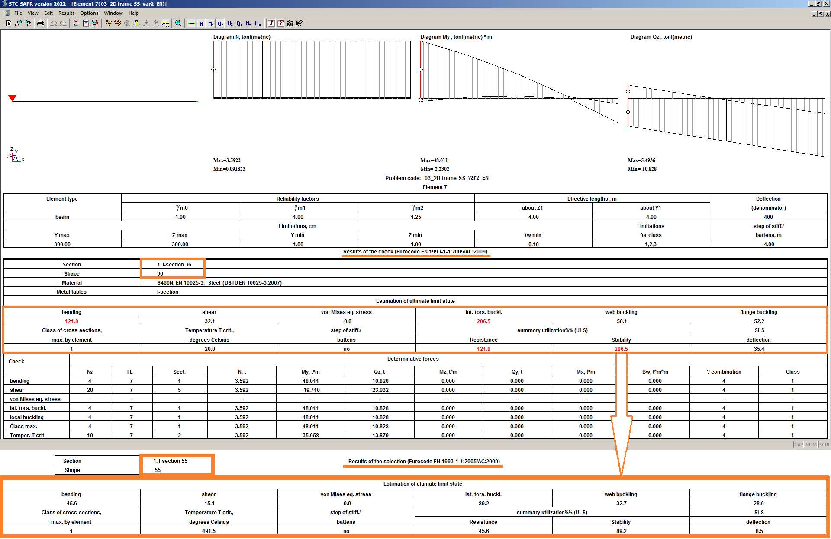Toggle the Qz shear diagram button

pyautogui.click(x=220, y=23)
